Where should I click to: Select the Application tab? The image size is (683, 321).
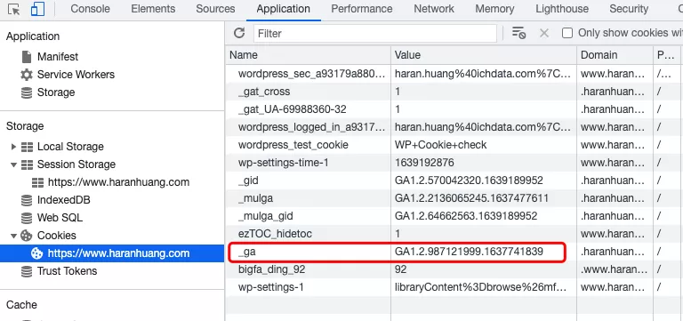[x=283, y=9]
